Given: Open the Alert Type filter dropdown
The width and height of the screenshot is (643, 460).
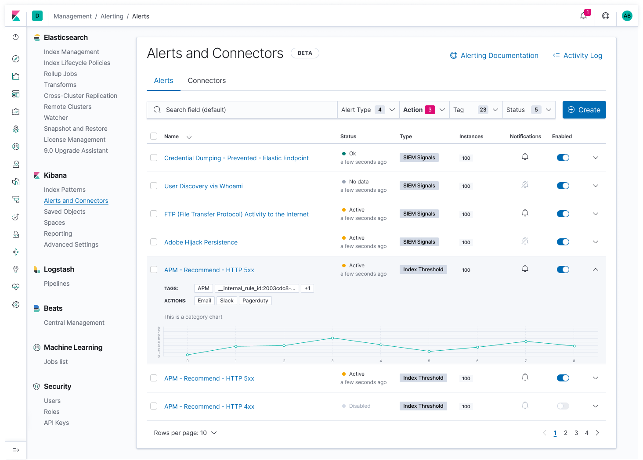Looking at the screenshot, I should click(368, 110).
